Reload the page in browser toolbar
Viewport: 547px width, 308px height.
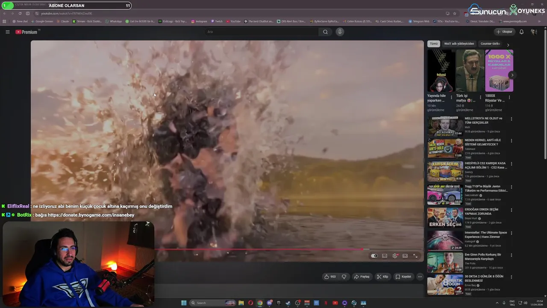20,13
